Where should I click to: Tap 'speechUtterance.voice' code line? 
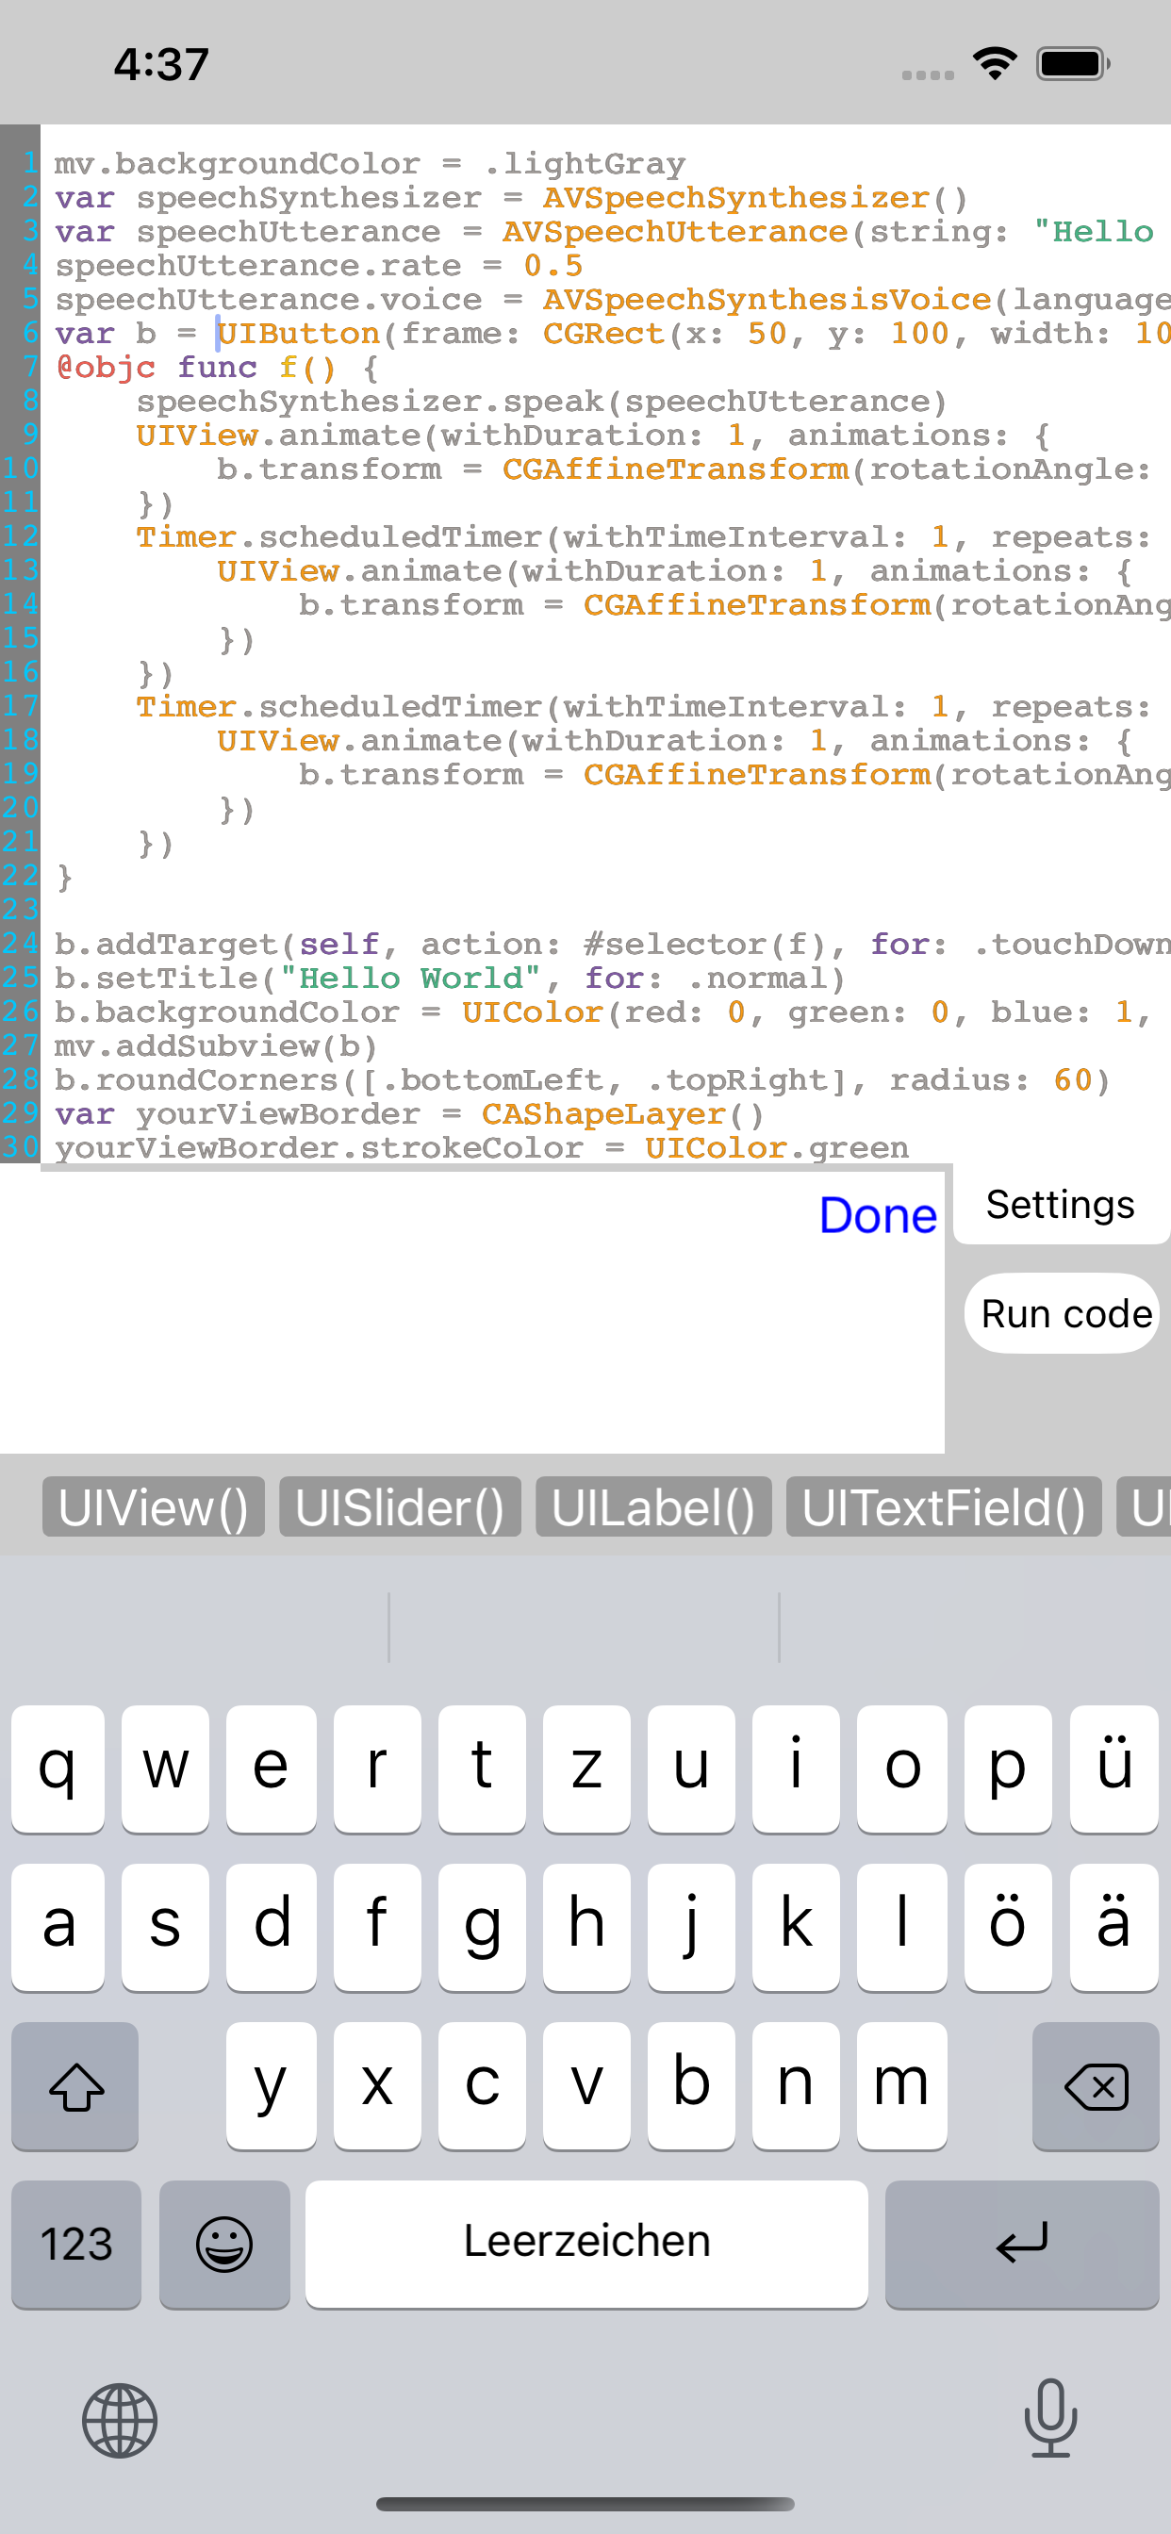pyautogui.click(x=612, y=300)
